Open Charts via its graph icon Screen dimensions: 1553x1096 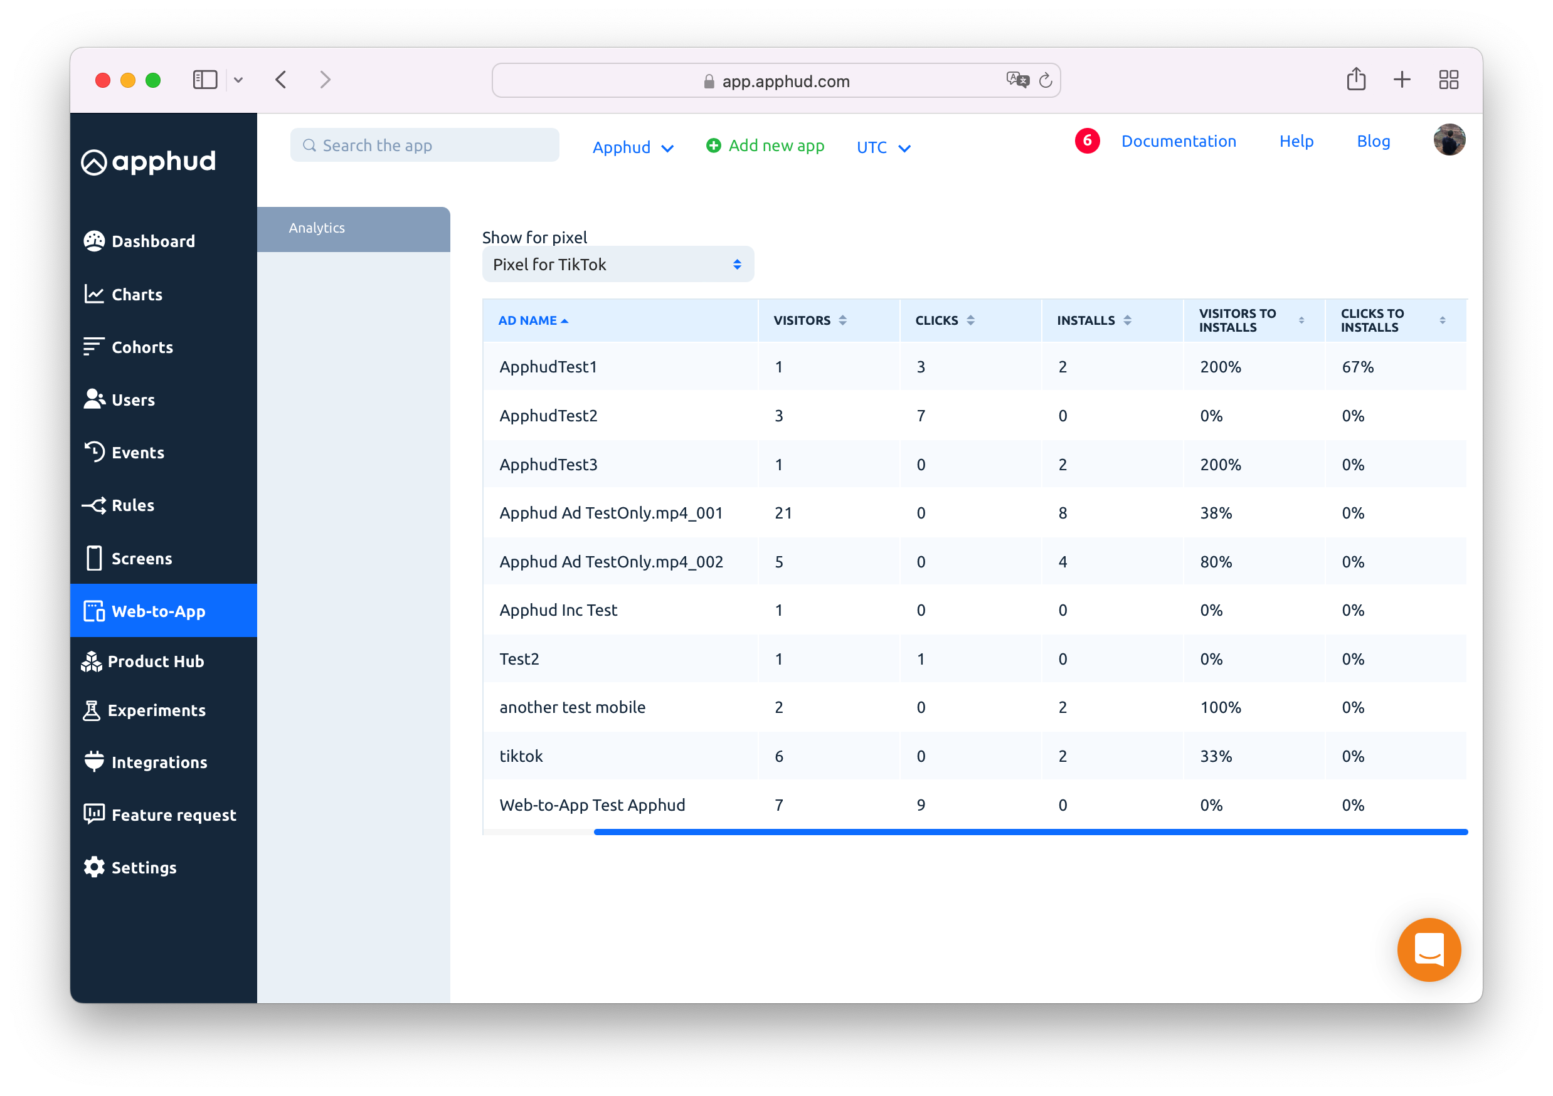(94, 294)
